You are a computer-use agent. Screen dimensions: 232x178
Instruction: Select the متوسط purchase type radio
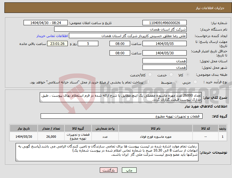(x=176, y=82)
